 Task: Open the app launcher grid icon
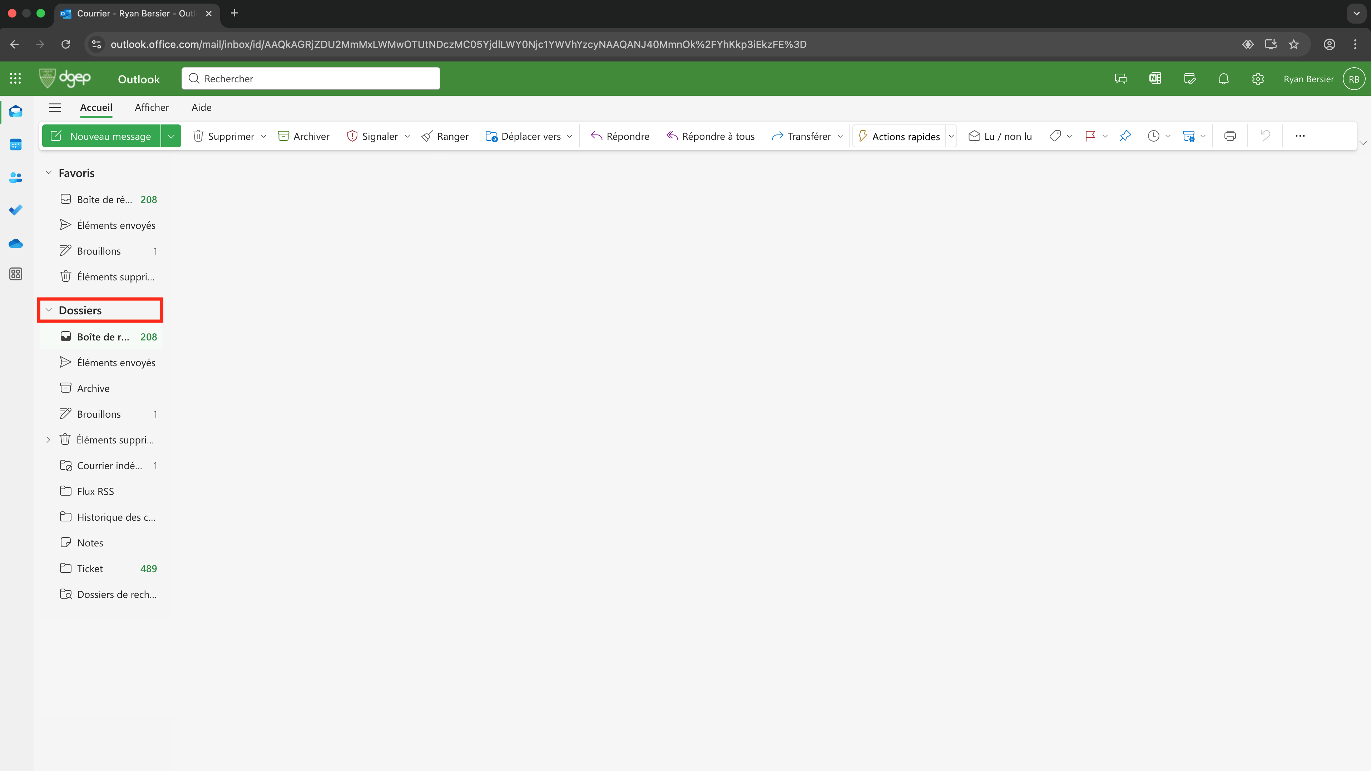click(x=15, y=79)
